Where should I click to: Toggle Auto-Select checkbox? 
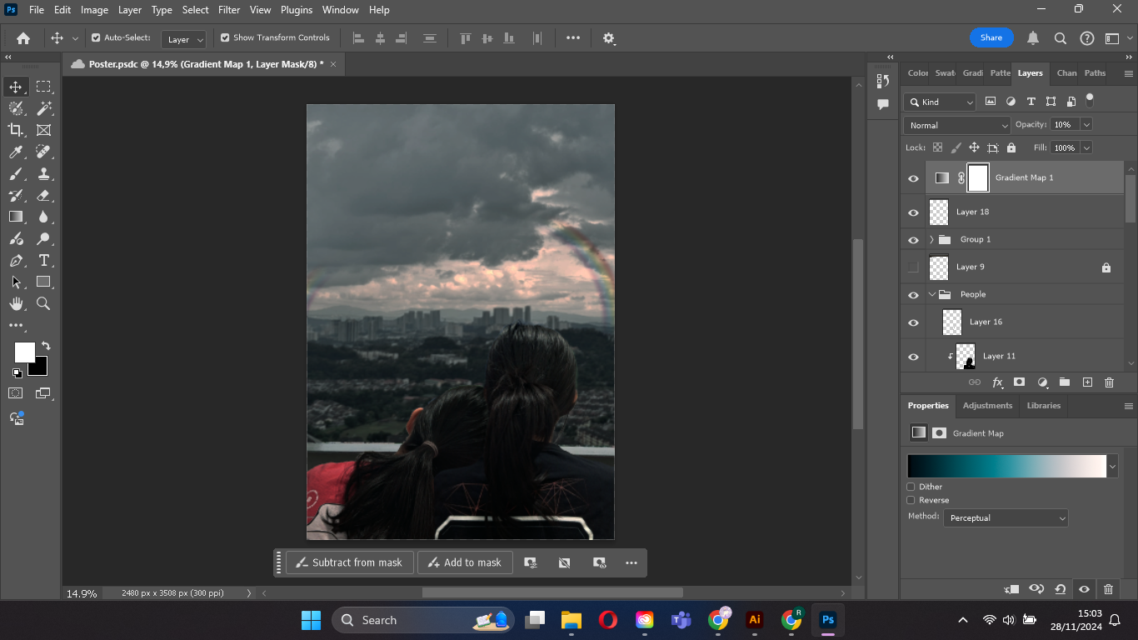[96, 37]
